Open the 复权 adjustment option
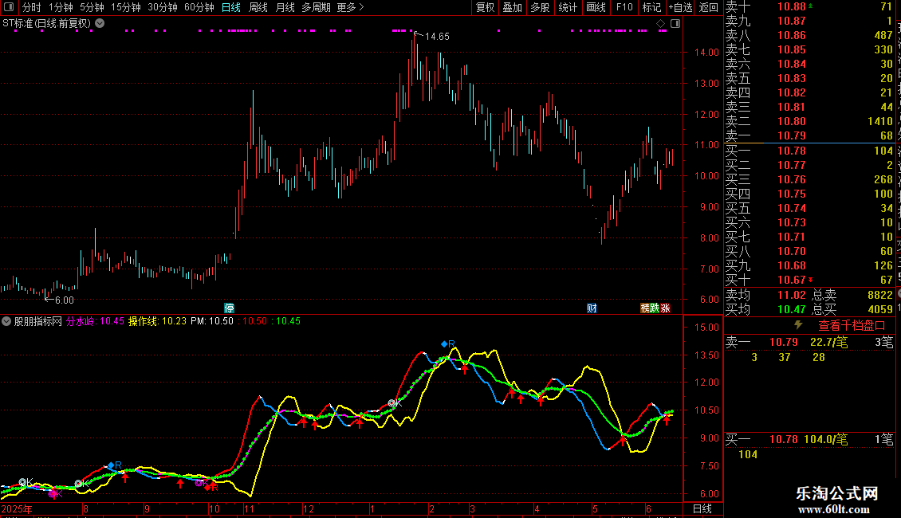Image resolution: width=901 pixels, height=518 pixels. pyautogui.click(x=485, y=7)
